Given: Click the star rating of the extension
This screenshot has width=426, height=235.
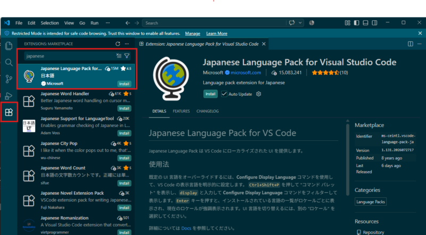Looking at the screenshot, I should pyautogui.click(x=325, y=73).
